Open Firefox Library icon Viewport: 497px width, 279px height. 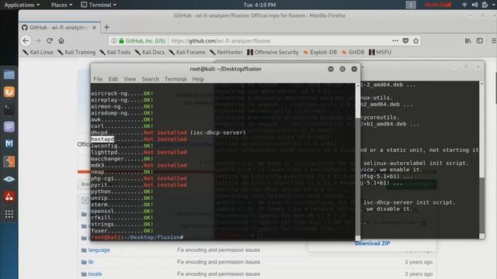click(x=467, y=40)
